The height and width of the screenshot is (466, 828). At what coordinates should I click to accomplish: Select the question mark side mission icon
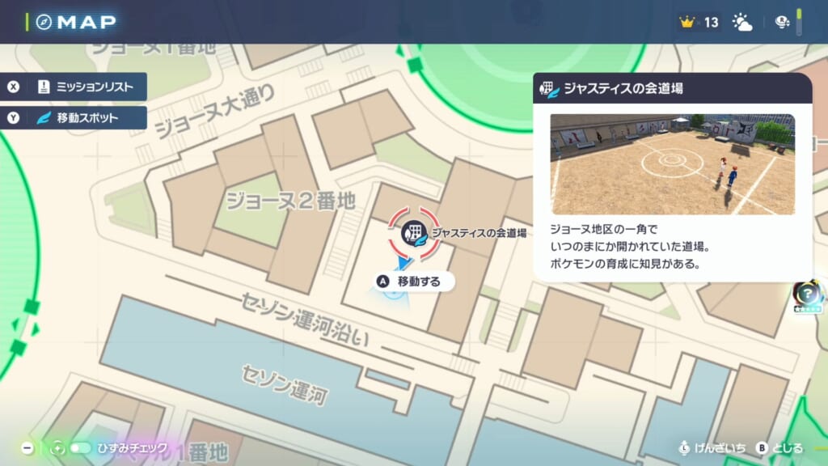tap(807, 293)
